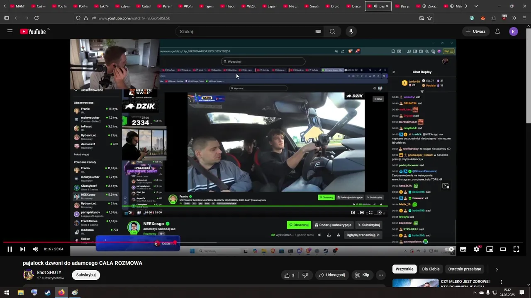Screen dimensions: 531x298
Task: Create a clip with Klip button
Action: pyautogui.click(x=362, y=275)
